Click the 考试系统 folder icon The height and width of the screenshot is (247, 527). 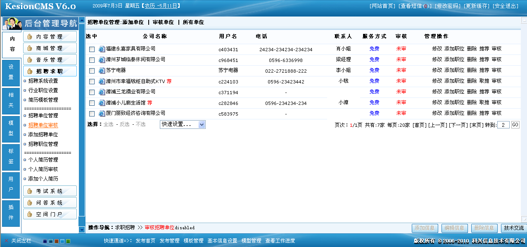29,191
